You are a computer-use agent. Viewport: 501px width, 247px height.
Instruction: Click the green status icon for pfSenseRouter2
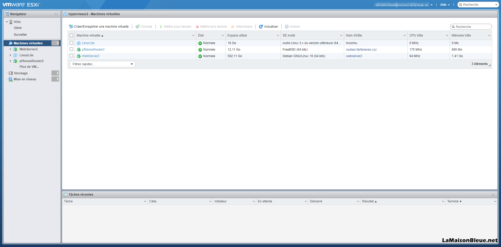[x=200, y=50]
